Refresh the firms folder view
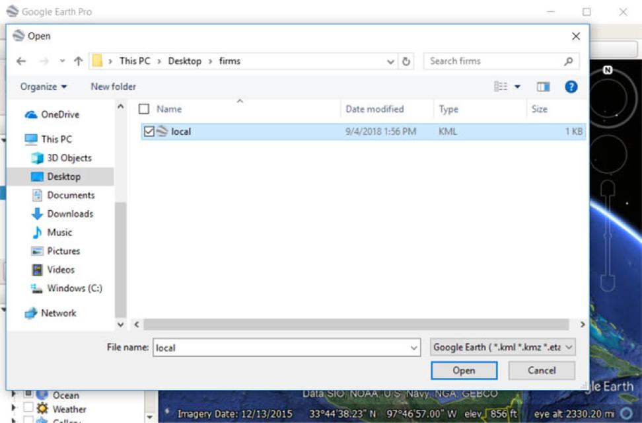 406,61
